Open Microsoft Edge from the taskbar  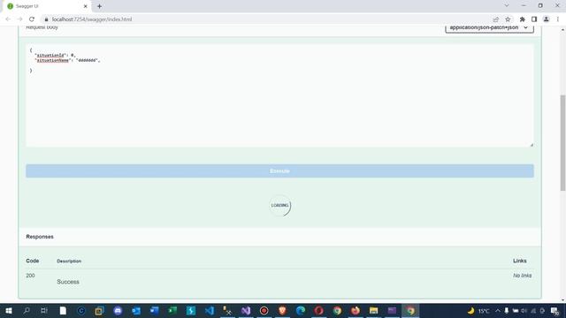(301, 310)
